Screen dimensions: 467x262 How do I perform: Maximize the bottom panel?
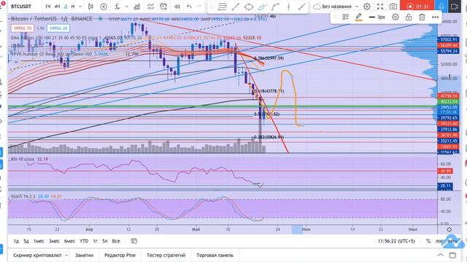coord(452,255)
